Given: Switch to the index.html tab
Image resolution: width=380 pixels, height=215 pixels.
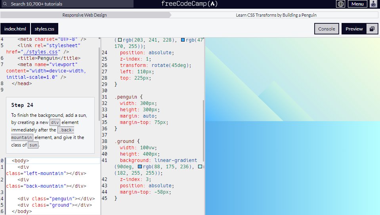Looking at the screenshot, I should 15,29.
